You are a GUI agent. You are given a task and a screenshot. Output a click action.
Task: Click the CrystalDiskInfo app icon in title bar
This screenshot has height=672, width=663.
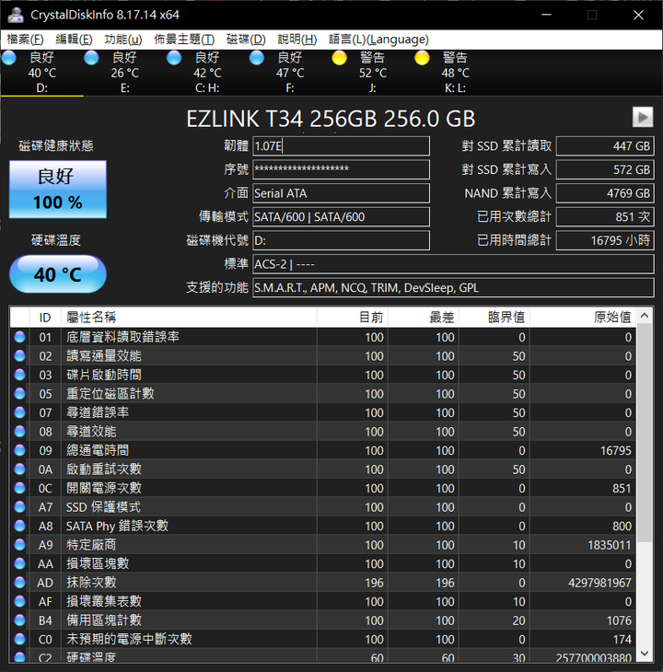click(16, 15)
